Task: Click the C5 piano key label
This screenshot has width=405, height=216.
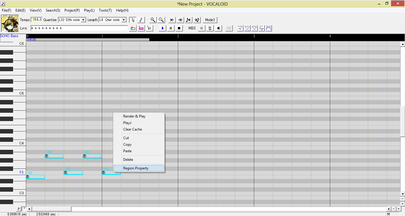Action: tap(21, 93)
